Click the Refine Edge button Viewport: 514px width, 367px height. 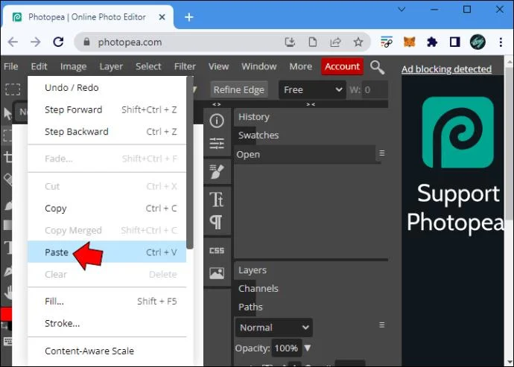click(x=239, y=90)
